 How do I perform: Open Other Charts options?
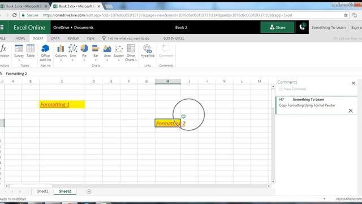(x=131, y=53)
